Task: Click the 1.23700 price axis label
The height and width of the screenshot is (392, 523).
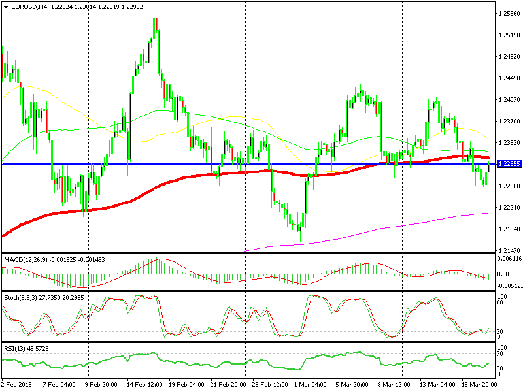Action: click(x=509, y=122)
